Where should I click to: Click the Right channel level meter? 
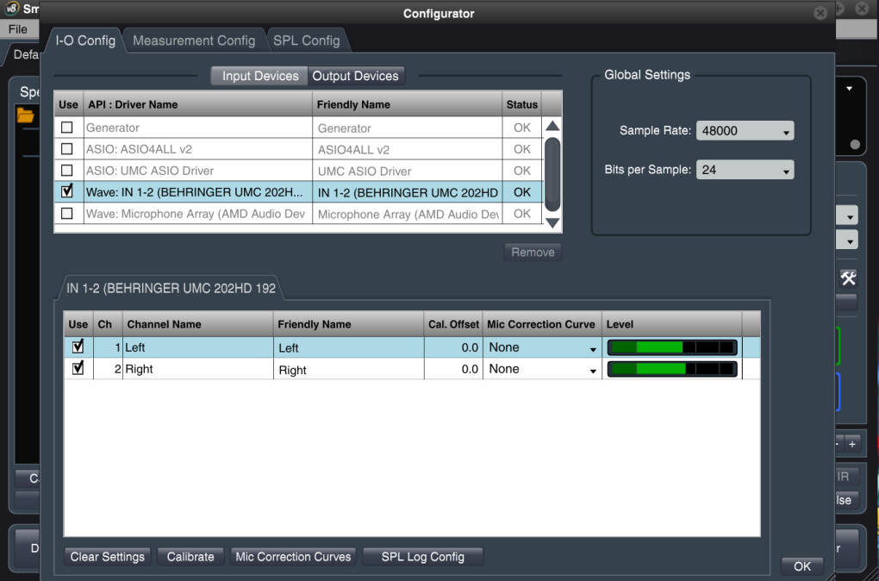click(x=672, y=368)
